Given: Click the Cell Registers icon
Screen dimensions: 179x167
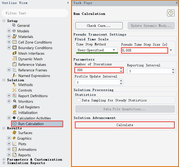Looking at the screenshot, I should 14,107.
